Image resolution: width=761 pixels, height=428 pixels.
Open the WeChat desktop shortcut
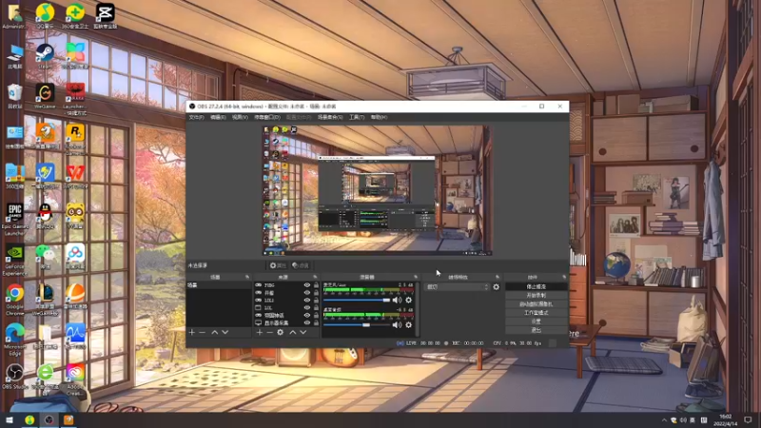pos(45,256)
